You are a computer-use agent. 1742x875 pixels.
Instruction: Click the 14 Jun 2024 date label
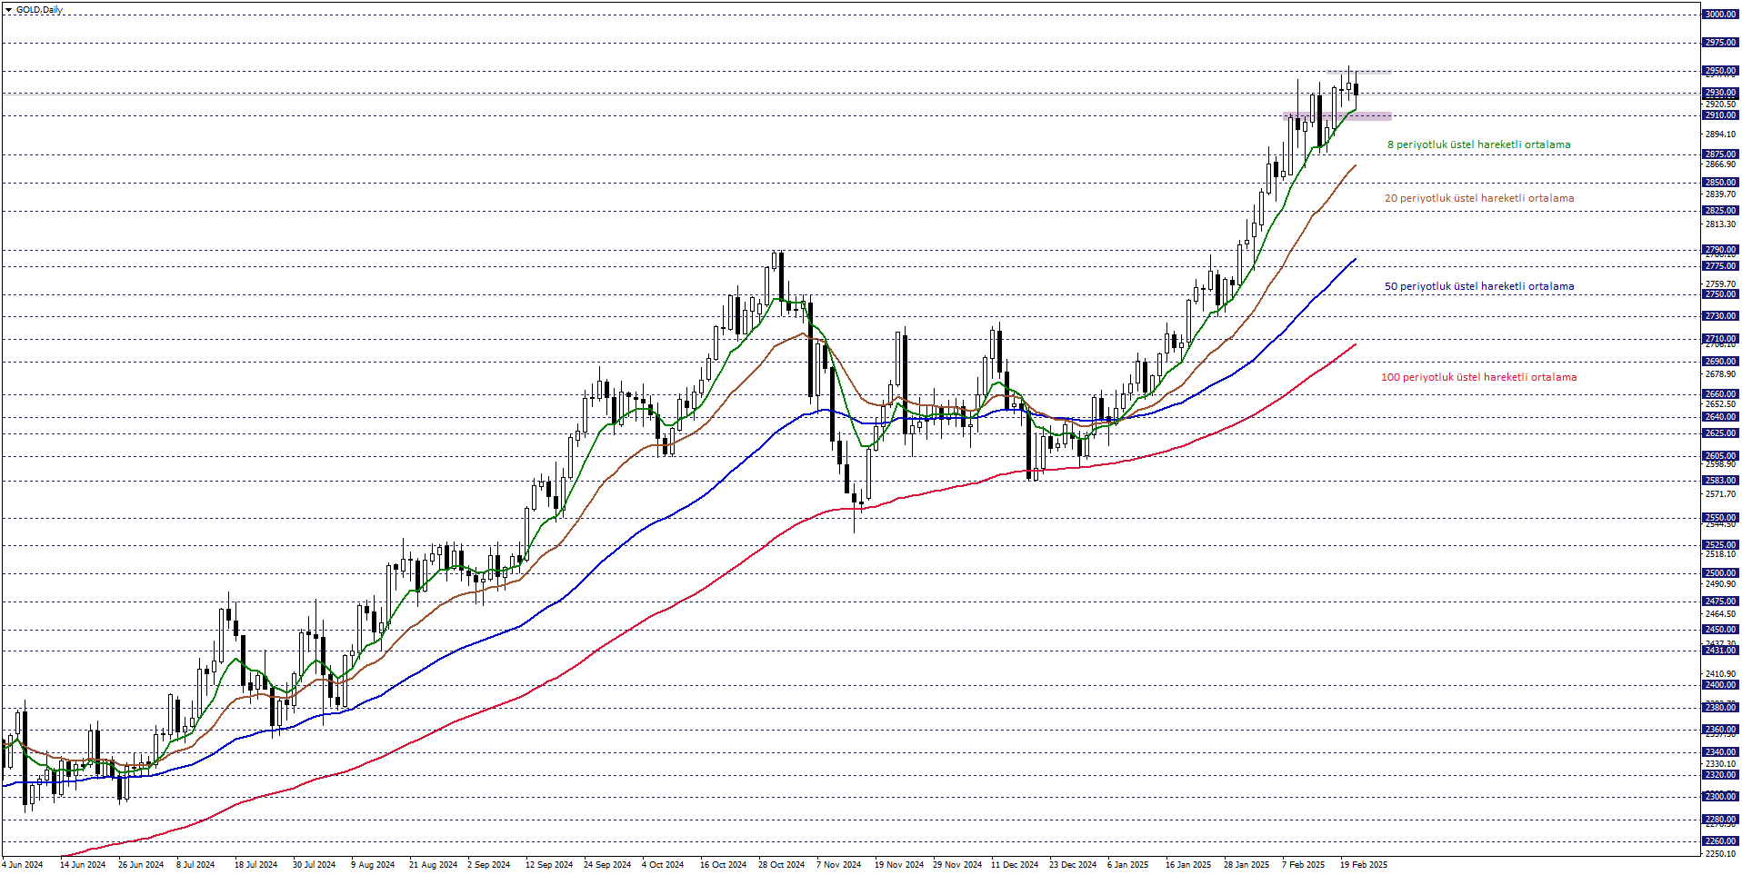(83, 865)
